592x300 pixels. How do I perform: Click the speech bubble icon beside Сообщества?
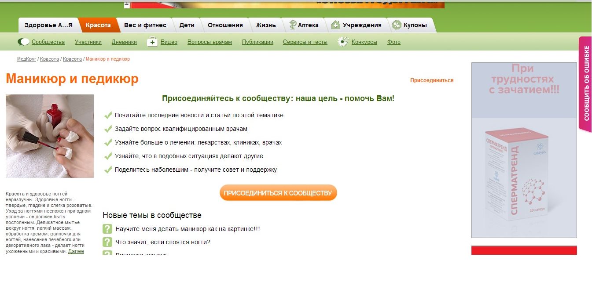(x=23, y=42)
